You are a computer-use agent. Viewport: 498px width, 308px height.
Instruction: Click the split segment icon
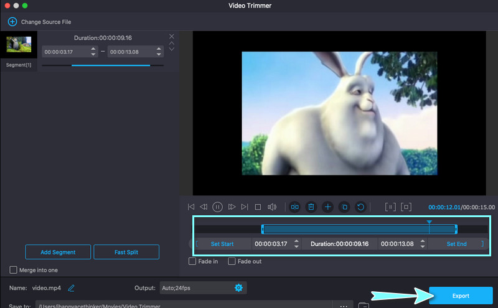pos(295,207)
